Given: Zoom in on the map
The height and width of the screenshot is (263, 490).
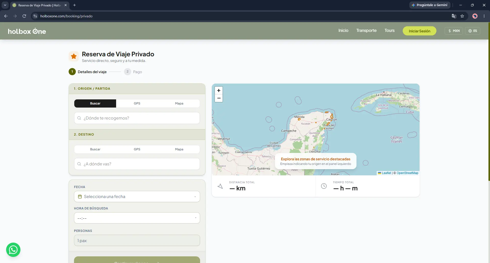Looking at the screenshot, I should pos(219,90).
